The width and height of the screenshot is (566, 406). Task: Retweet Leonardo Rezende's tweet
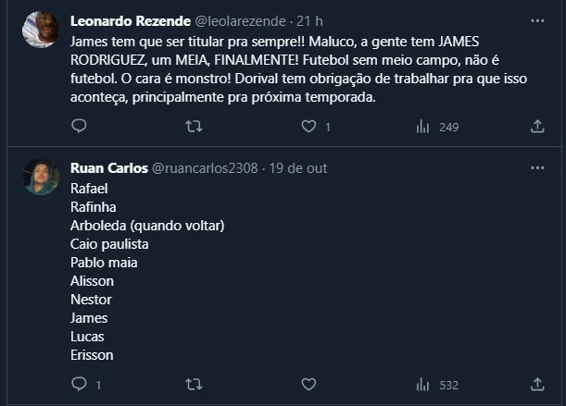point(195,127)
